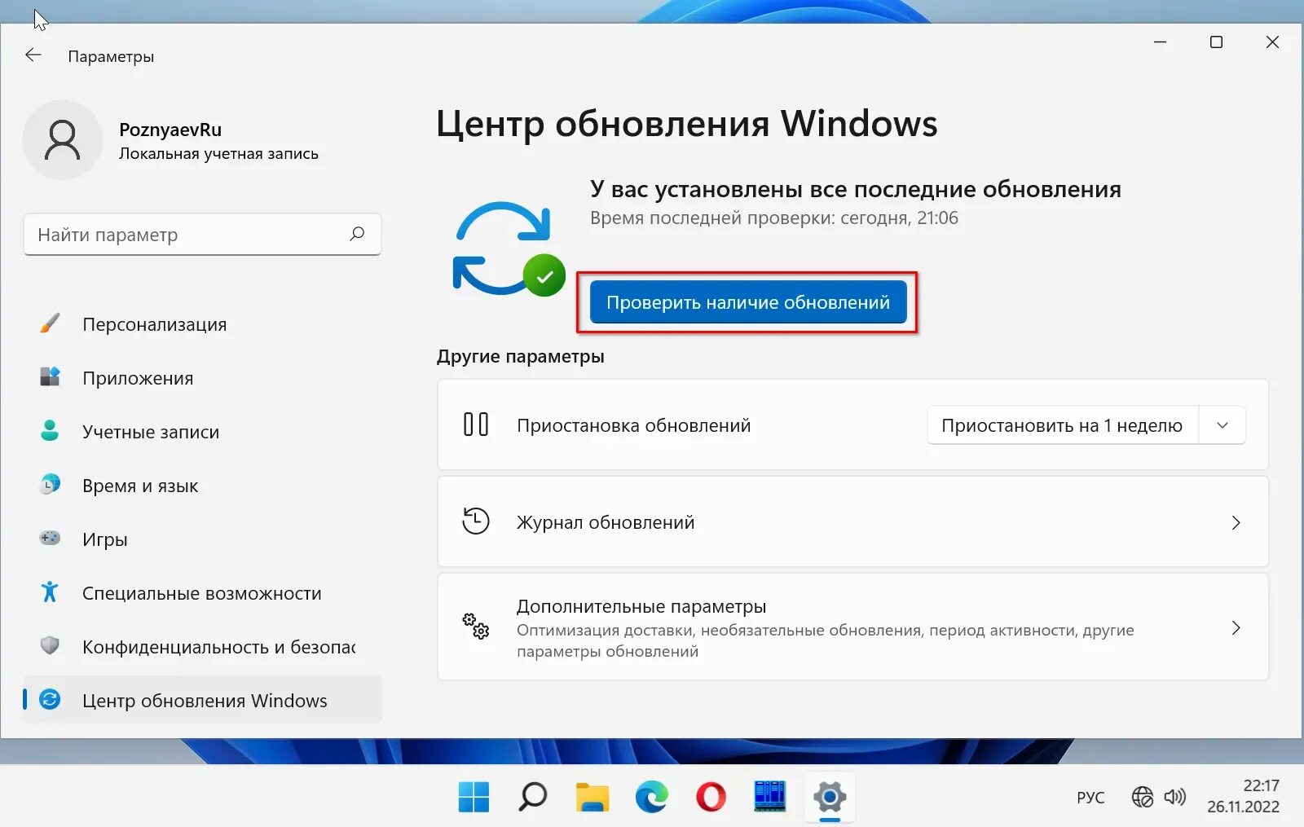This screenshot has height=827, width=1304.
Task: Expand Дополнительные параметры via chevron
Action: 1236,627
